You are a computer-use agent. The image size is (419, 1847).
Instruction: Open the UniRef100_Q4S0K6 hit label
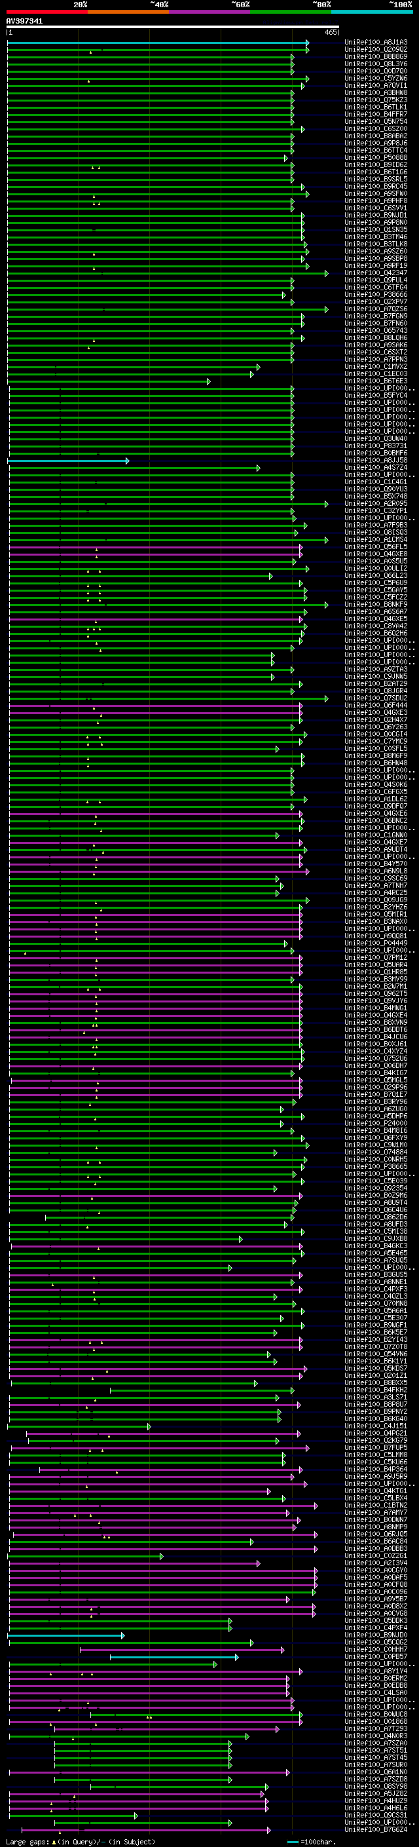pyautogui.click(x=376, y=784)
